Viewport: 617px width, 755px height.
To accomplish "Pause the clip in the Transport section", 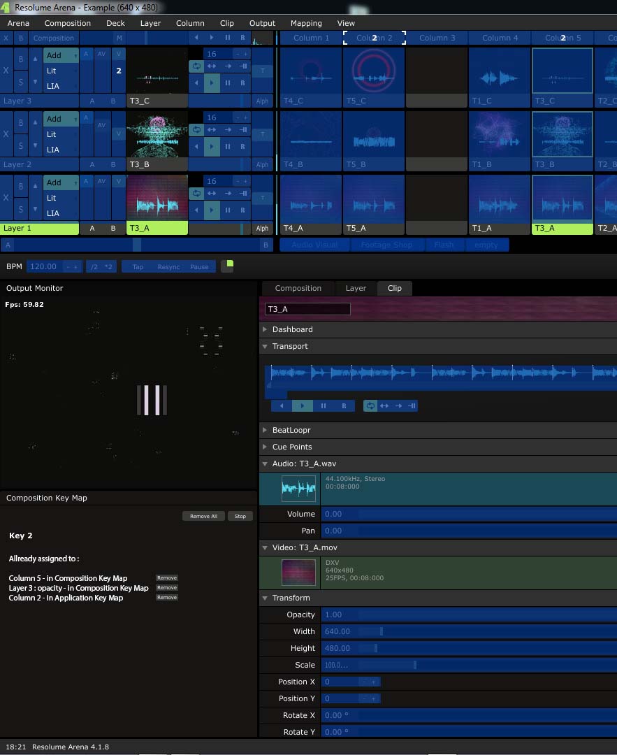I will (324, 405).
